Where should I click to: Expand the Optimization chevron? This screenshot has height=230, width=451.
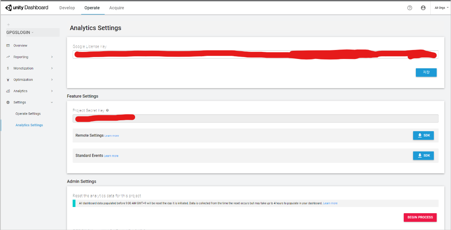click(x=52, y=80)
